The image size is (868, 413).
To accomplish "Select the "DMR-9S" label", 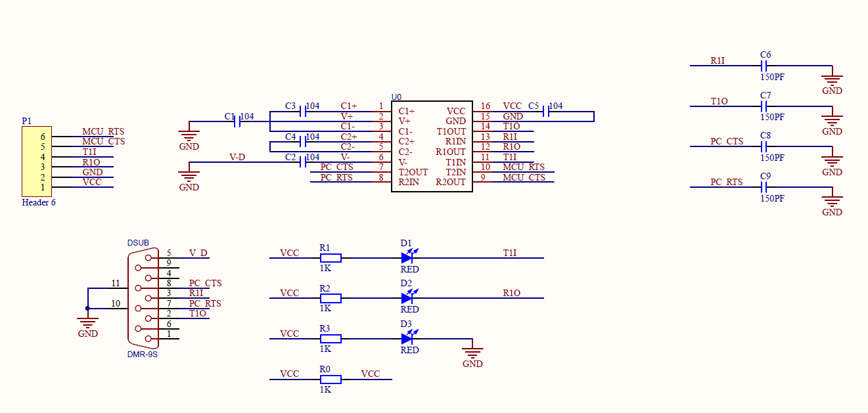I will click(143, 354).
